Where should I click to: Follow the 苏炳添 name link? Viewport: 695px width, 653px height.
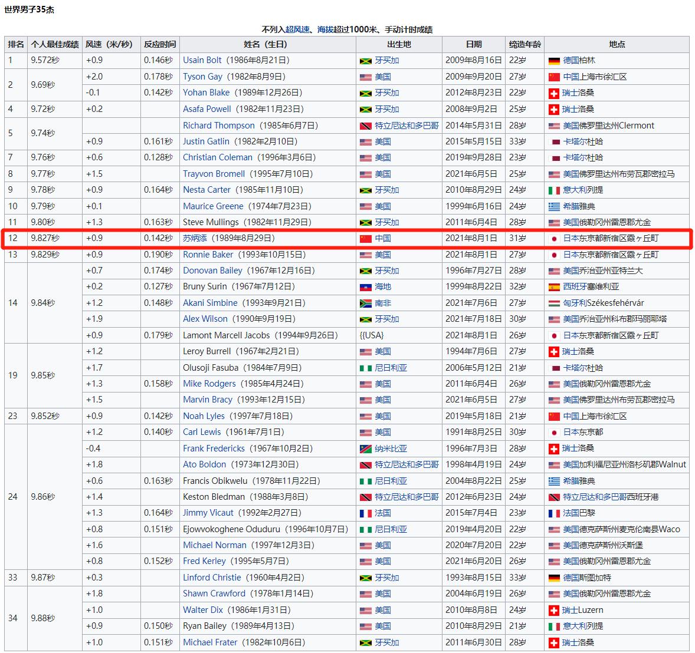click(x=195, y=238)
